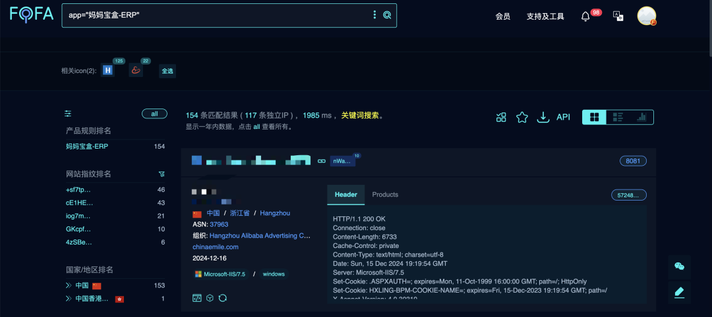Expand 中国 country entry

pyautogui.click(x=69, y=285)
